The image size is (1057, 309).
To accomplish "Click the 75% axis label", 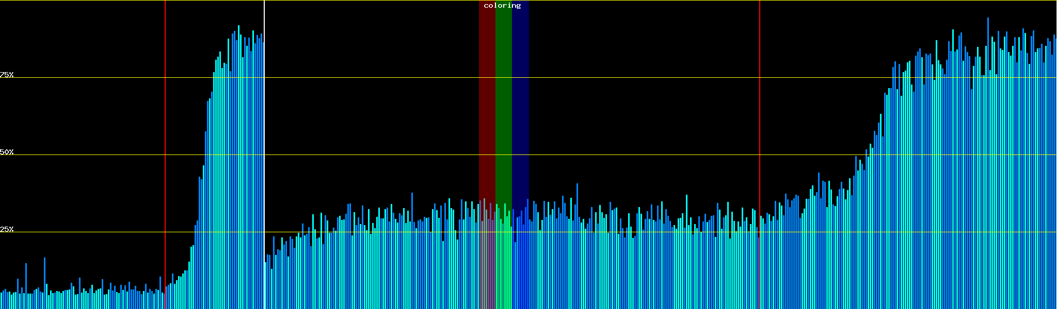I will pyautogui.click(x=7, y=75).
